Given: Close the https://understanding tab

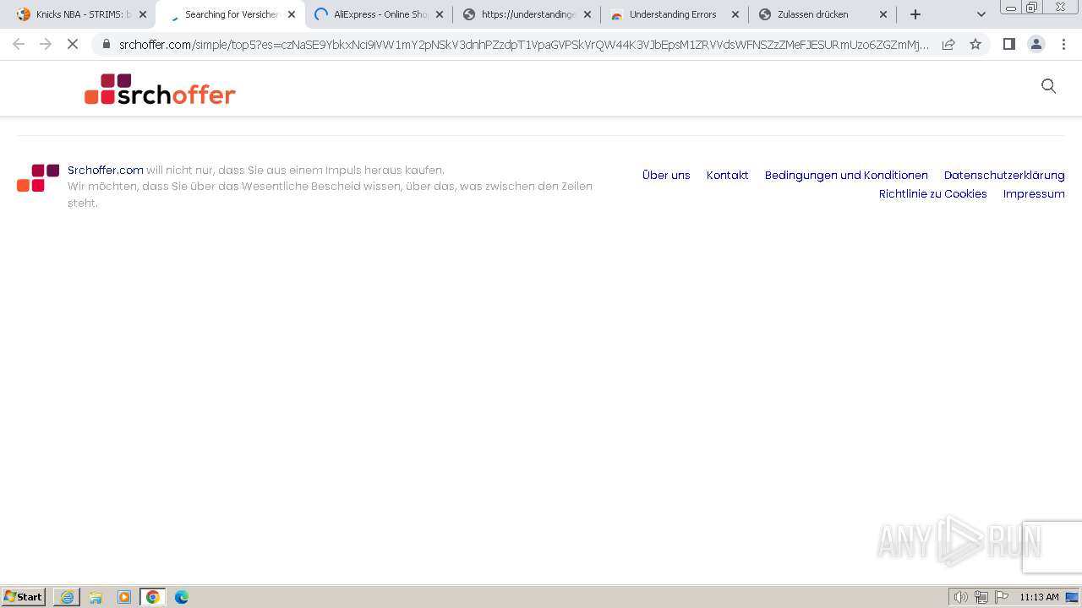Looking at the screenshot, I should (587, 14).
